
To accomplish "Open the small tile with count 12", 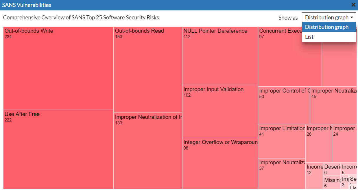I will pos(314,176).
